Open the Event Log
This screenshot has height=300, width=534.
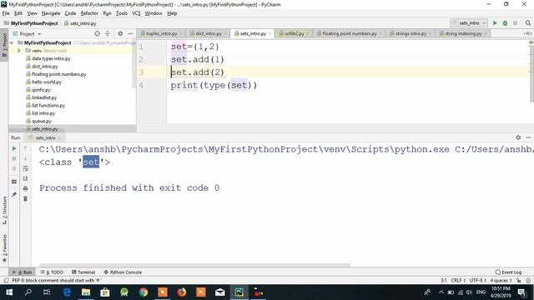point(508,272)
